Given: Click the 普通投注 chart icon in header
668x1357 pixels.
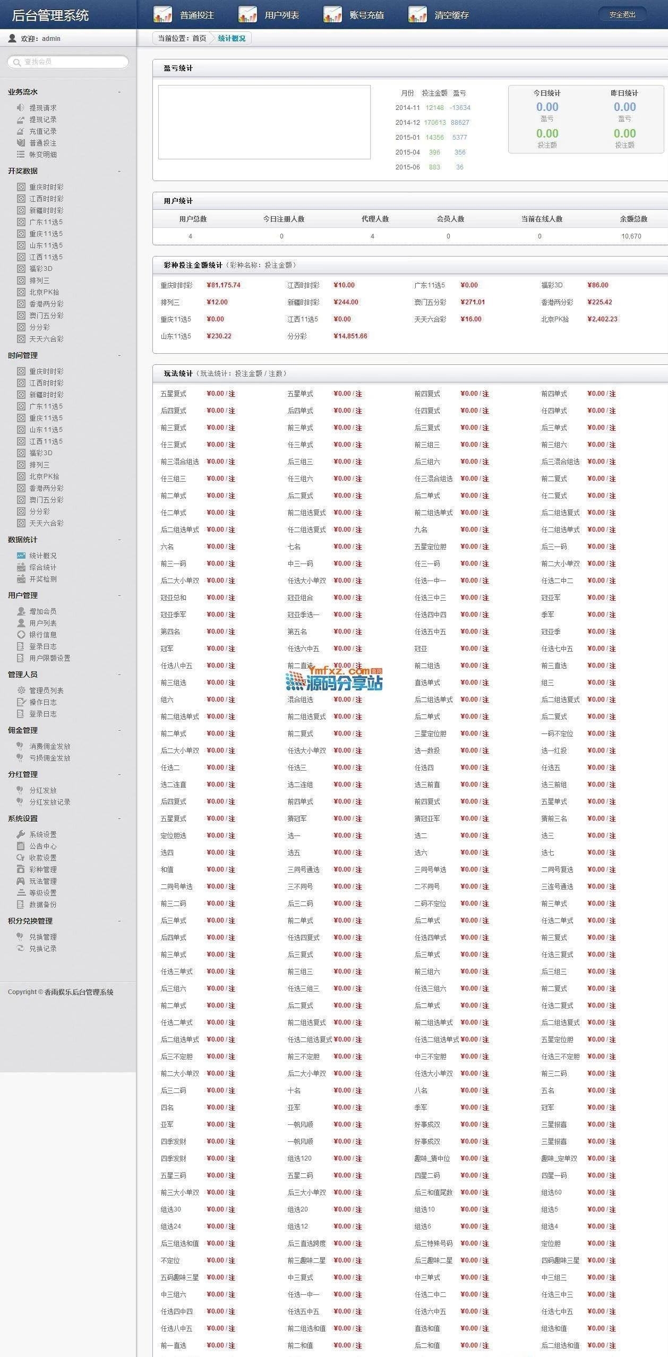Looking at the screenshot, I should pos(162,15).
